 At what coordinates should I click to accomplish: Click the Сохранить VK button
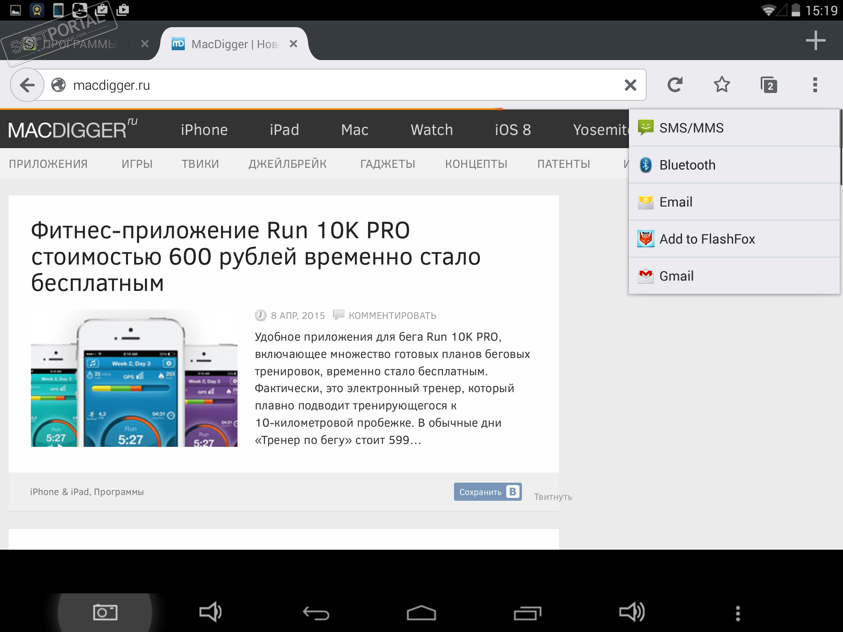click(x=487, y=492)
